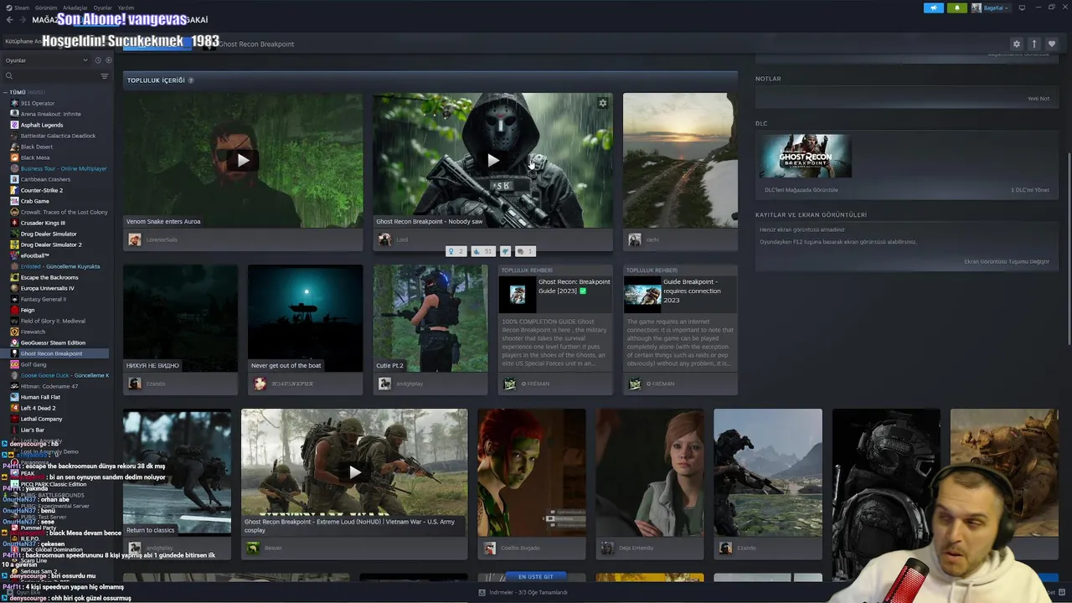Play the Ghost Recon Breakpoint - Nobody saw video
Viewport: 1072px width, 603px height.
click(492, 160)
